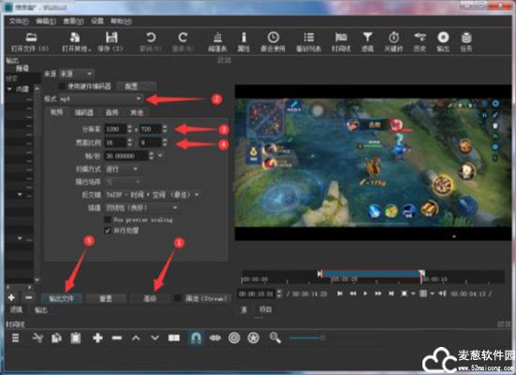Open the Properties panel via the 'i' icon
The width and height of the screenshot is (516, 375).
point(243,41)
